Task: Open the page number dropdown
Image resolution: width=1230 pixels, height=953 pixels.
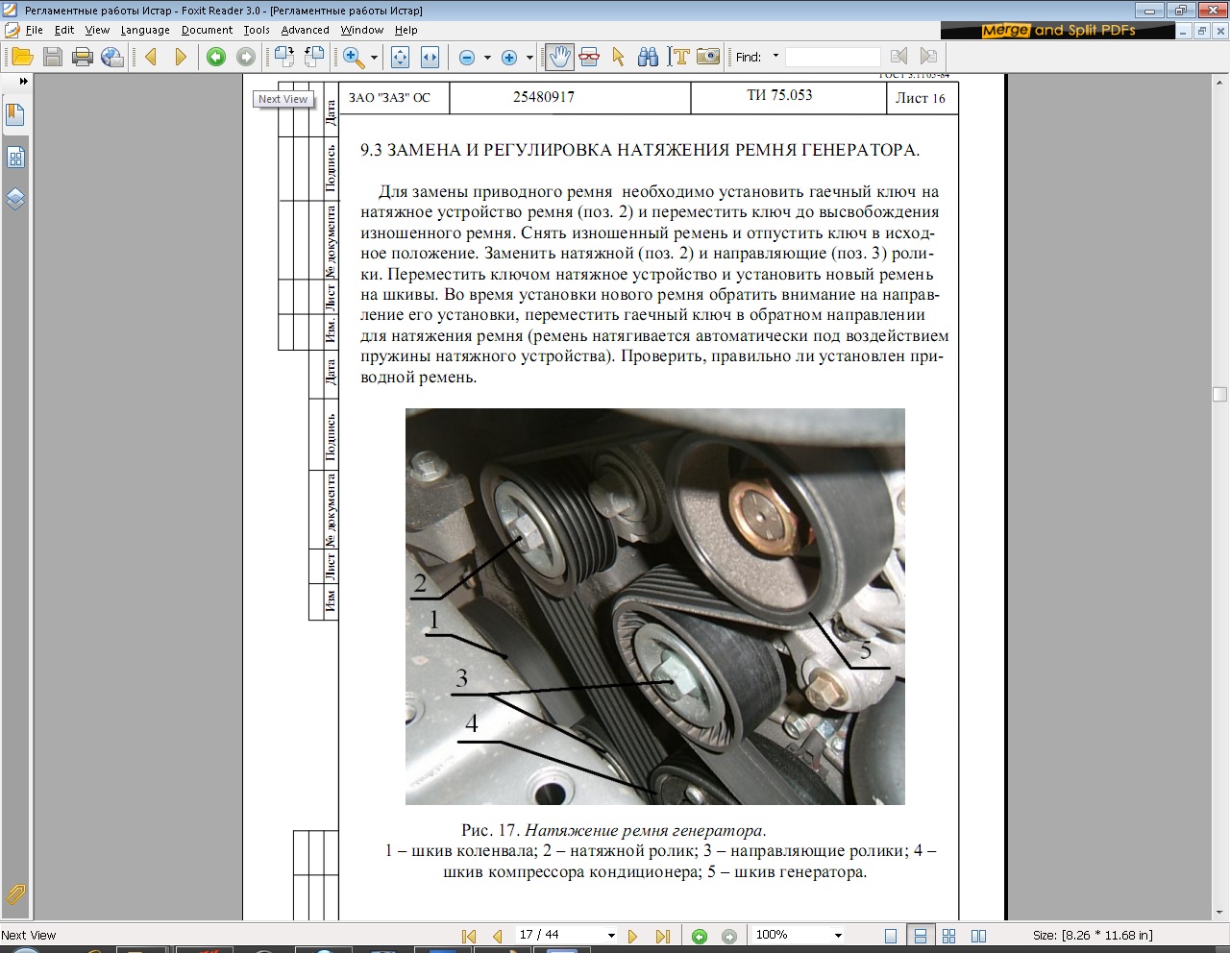Action: [x=611, y=936]
